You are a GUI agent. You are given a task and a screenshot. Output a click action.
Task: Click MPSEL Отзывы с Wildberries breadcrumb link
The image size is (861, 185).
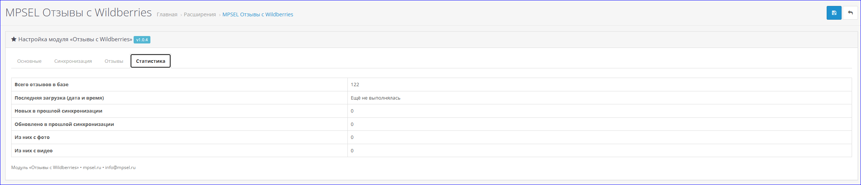pos(258,14)
